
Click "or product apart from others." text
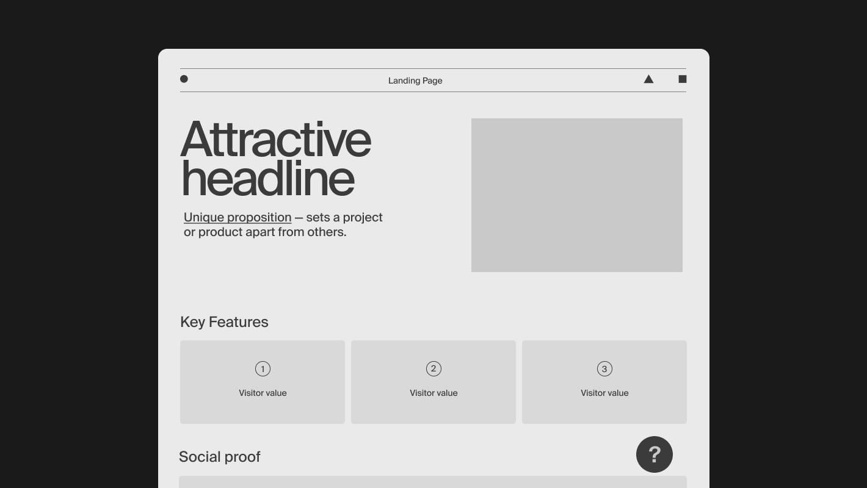pos(265,232)
